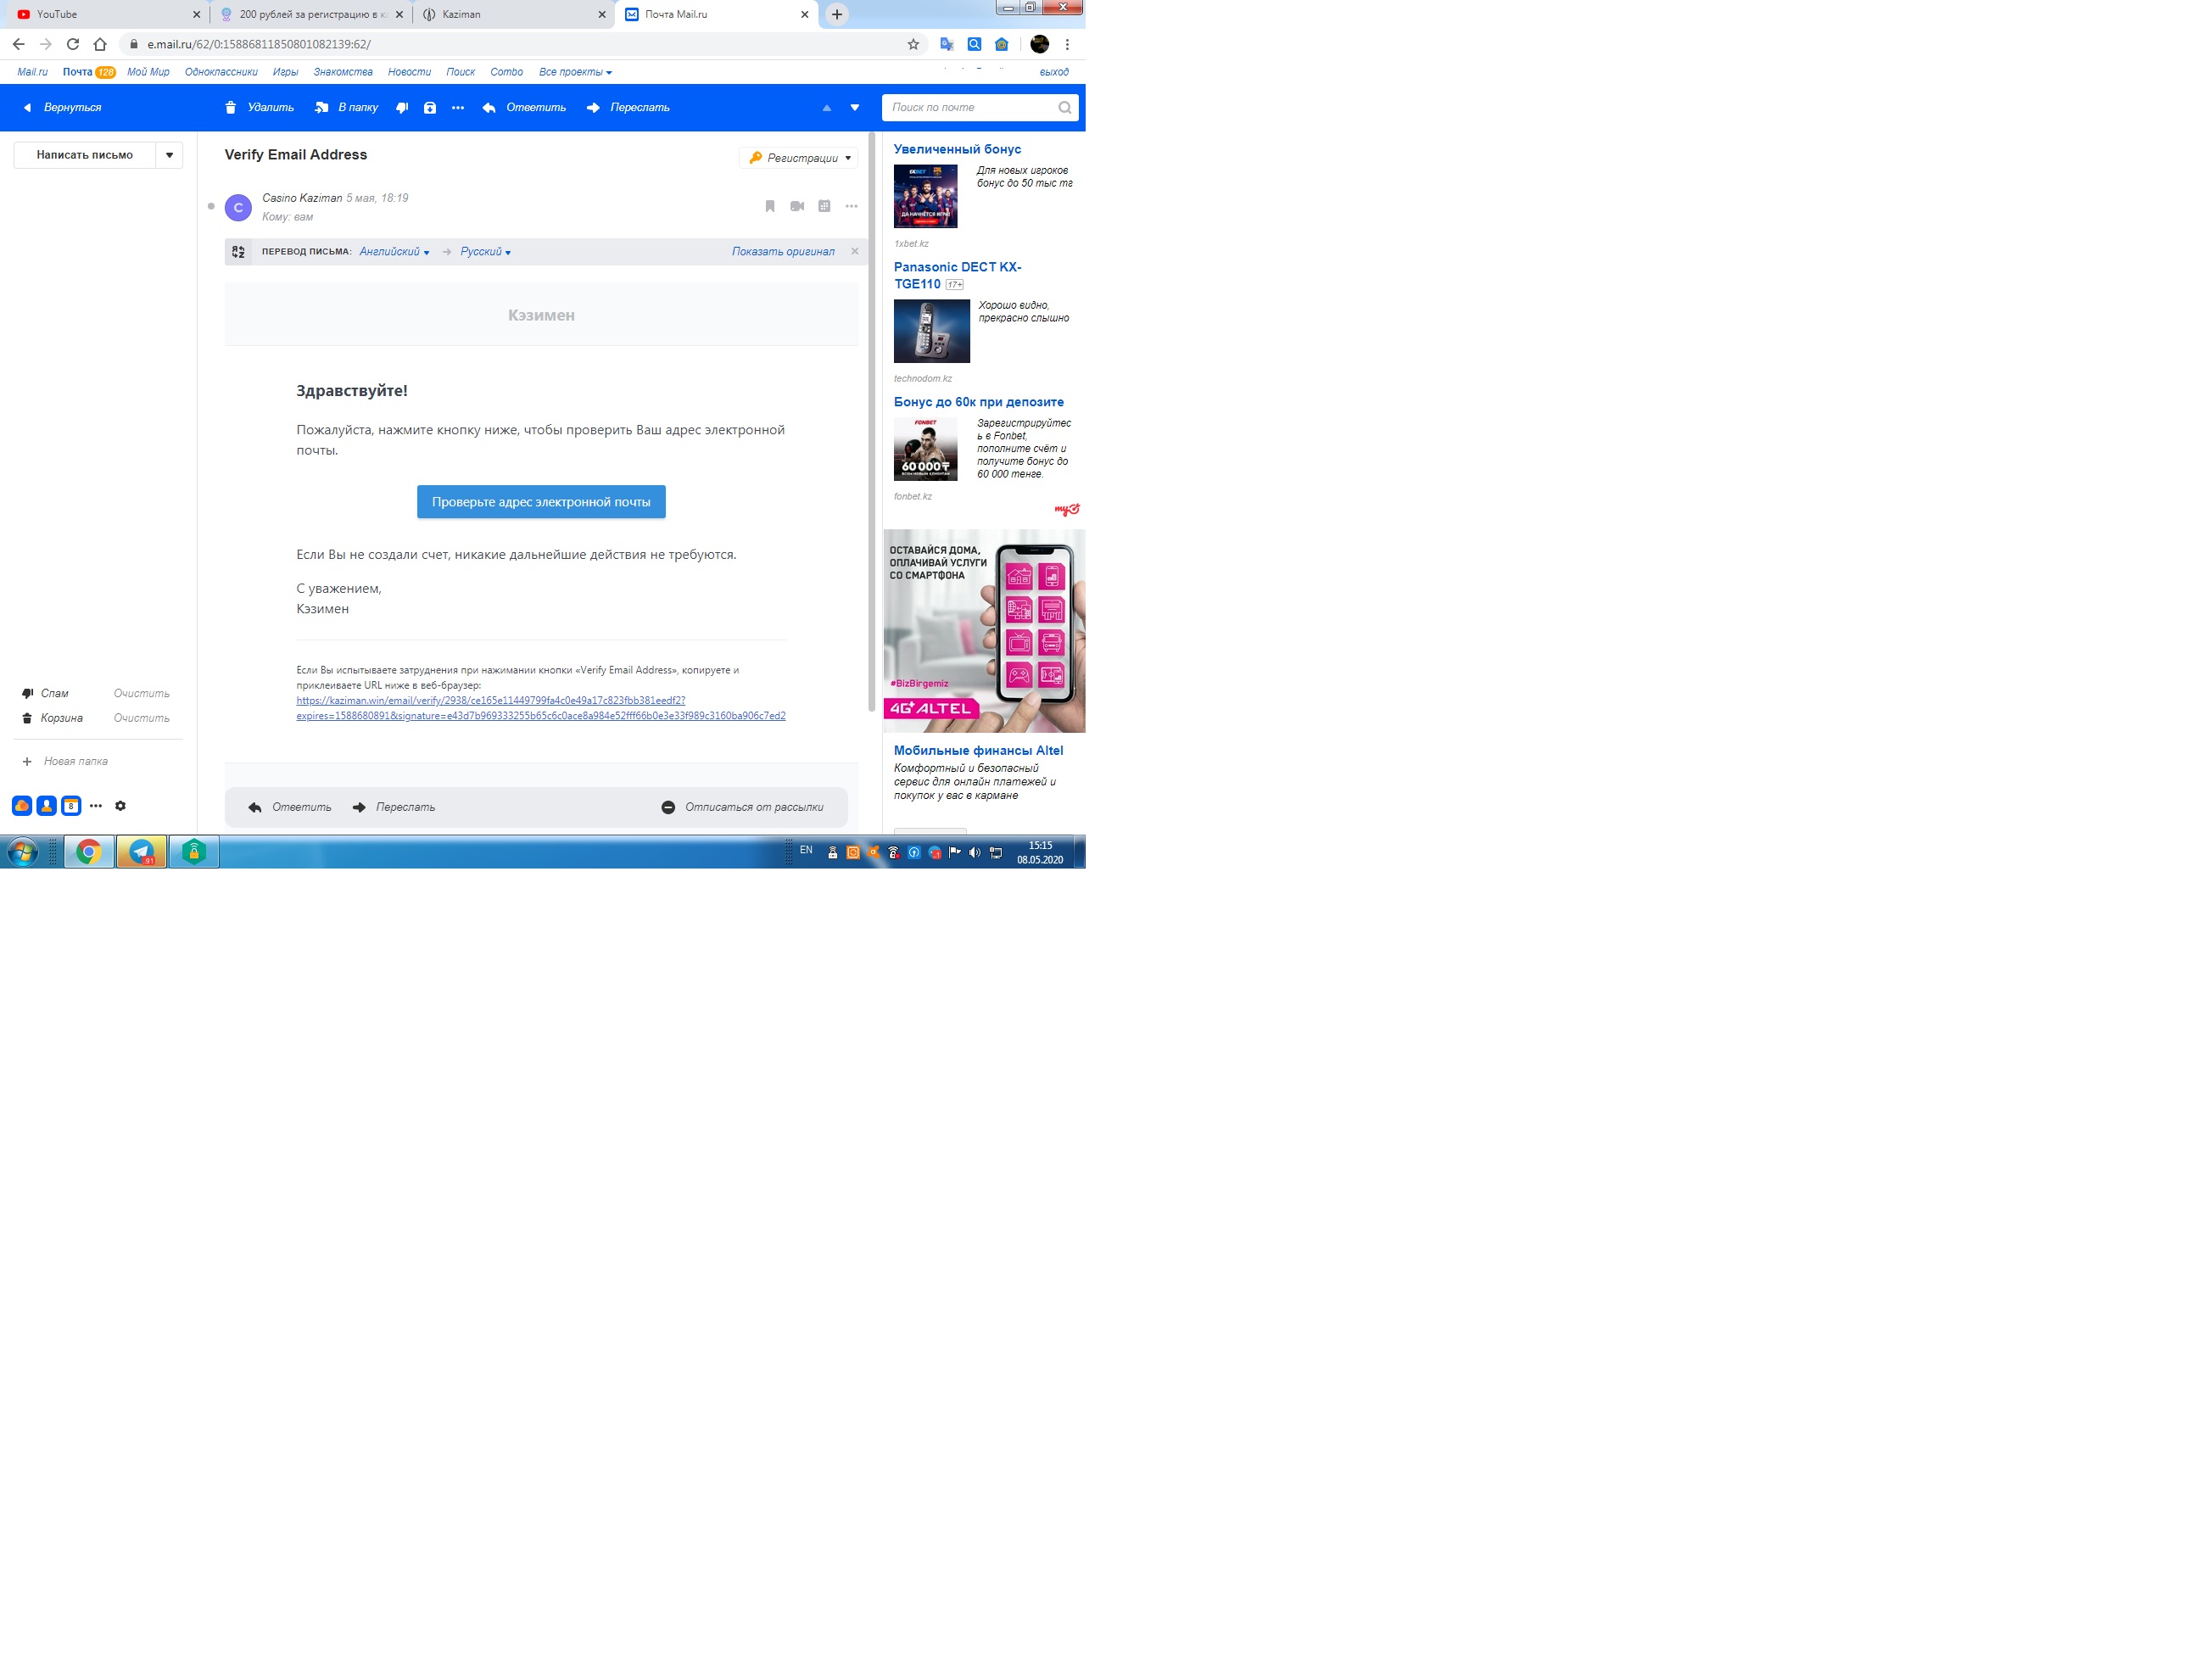Image resolution: width=2212 pixels, height=1659 pixels.
Task: Toggle 'Корзина' option for email
Action: [x=61, y=718]
